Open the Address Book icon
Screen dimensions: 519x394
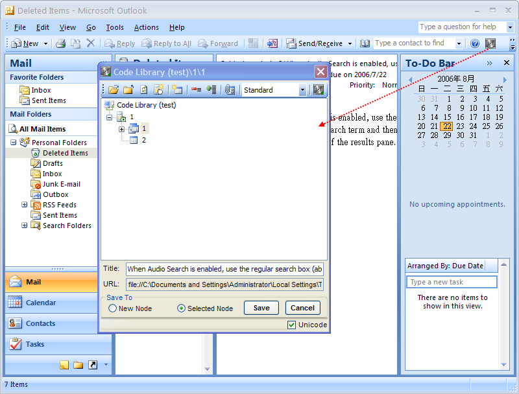tap(365, 43)
